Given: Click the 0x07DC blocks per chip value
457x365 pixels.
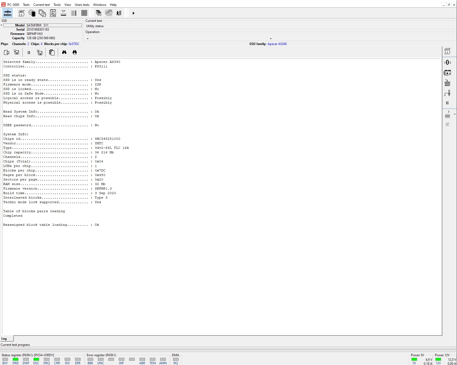Looking at the screenshot, I should [74, 44].
